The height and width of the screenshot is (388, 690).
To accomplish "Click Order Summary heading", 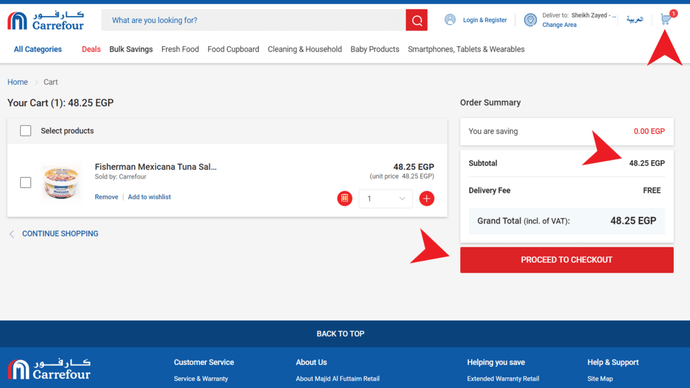I will tap(491, 102).
